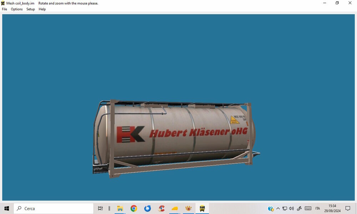Screen dimensions: 357x214
Task: Click the mesh viewer app icon in title bar
Action: (x=3, y=3)
